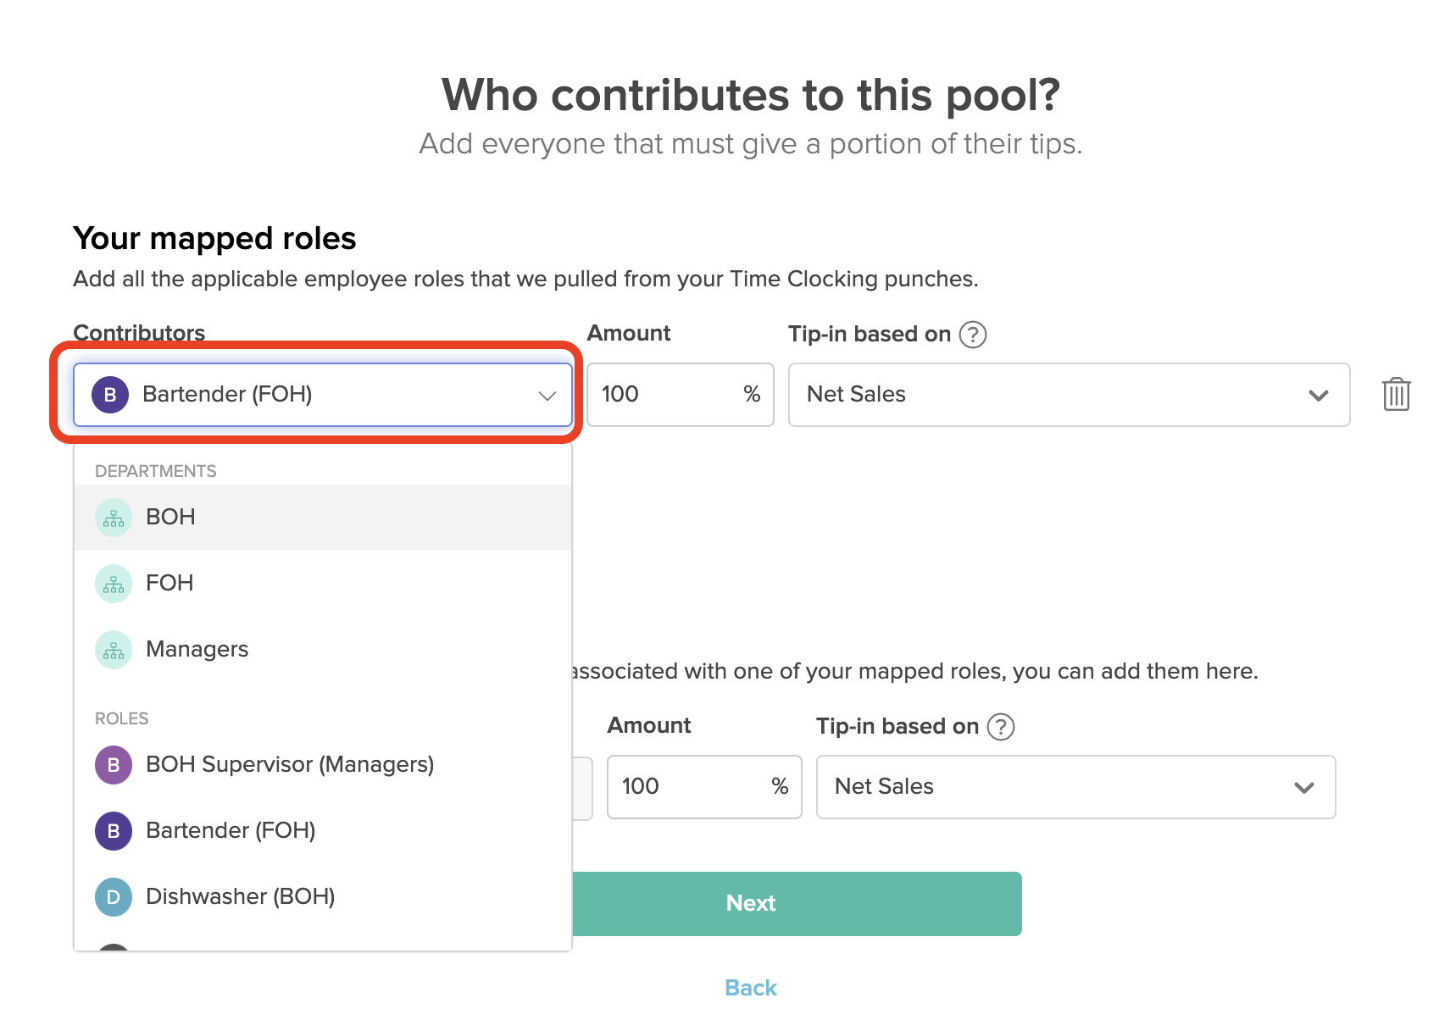This screenshot has height=1020, width=1456.
Task: Open help tooltip for top Tip-in based on
Action: pos(974,335)
